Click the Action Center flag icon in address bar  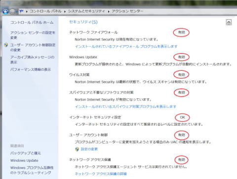[x=21, y=11]
